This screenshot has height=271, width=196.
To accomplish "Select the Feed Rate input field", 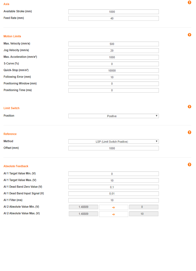I will (x=113, y=19).
